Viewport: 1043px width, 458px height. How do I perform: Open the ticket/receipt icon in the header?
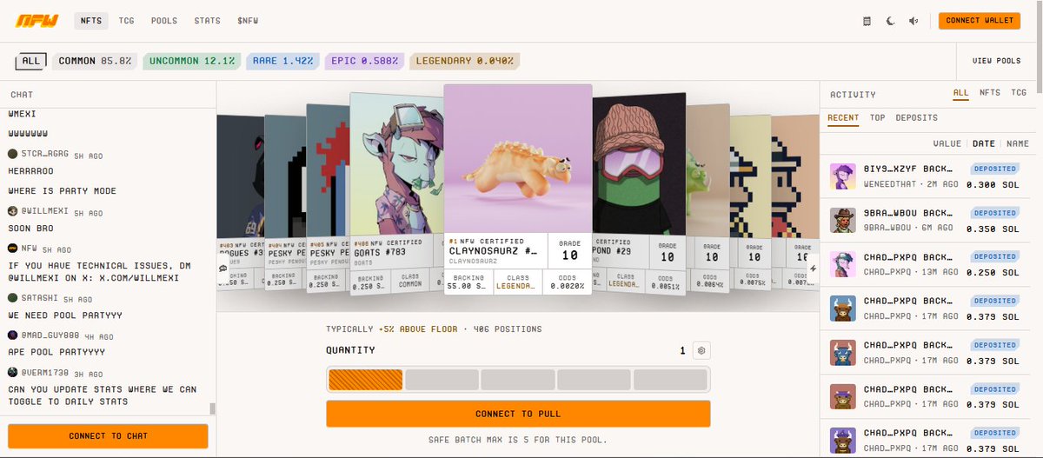pyautogui.click(x=867, y=21)
